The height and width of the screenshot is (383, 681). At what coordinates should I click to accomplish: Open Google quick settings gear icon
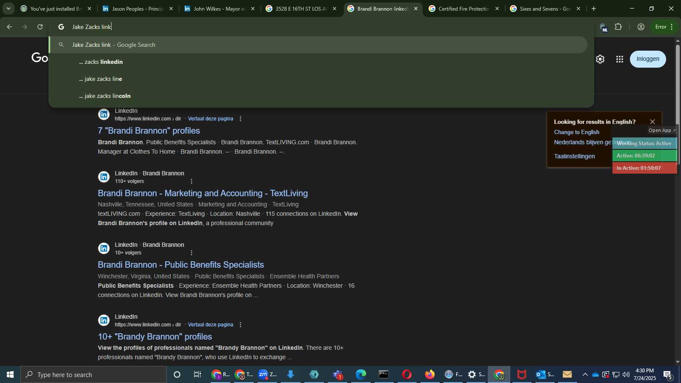tap(600, 59)
